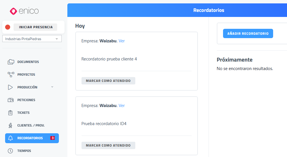The image size is (287, 157).
Task: Click the Producción play icon
Action: 11,87
